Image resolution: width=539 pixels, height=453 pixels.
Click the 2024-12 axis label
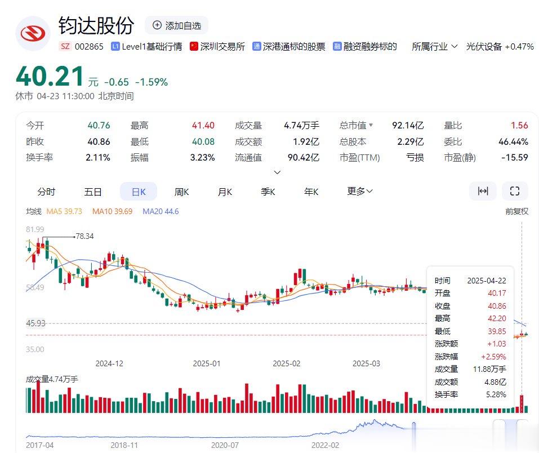[x=109, y=363]
